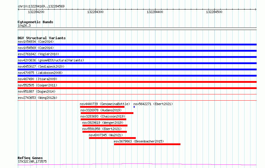Click esv3679863 (Besenbacher2015) label
265x168 pixels.
[x=139, y=141]
